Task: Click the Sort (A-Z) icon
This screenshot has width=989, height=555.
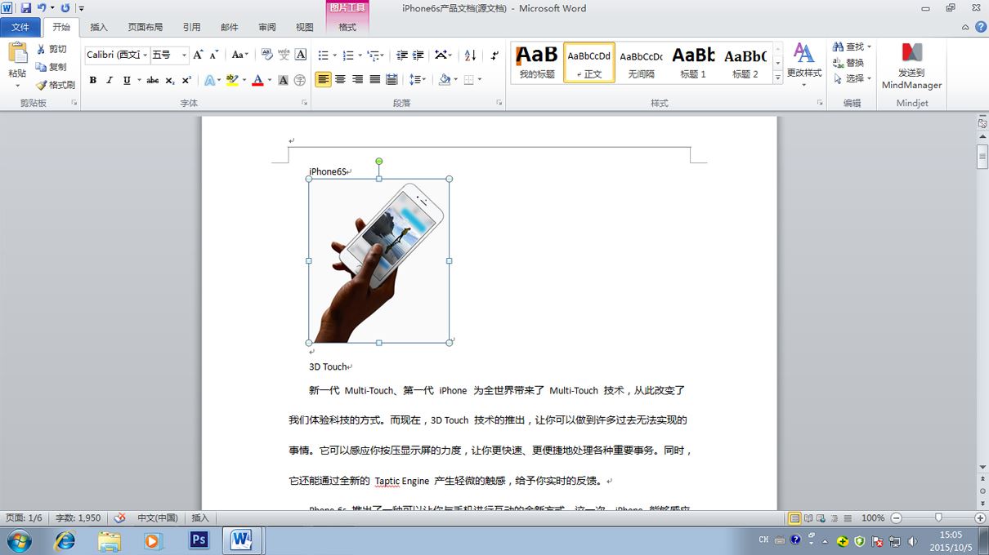Action: (470, 55)
